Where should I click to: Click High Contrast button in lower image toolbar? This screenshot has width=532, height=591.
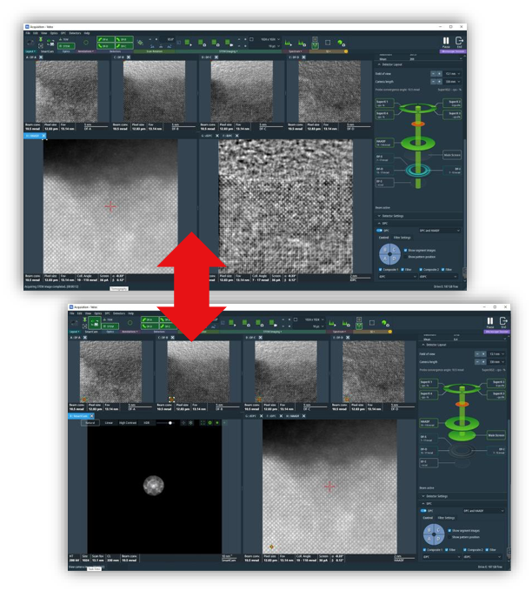click(x=128, y=423)
